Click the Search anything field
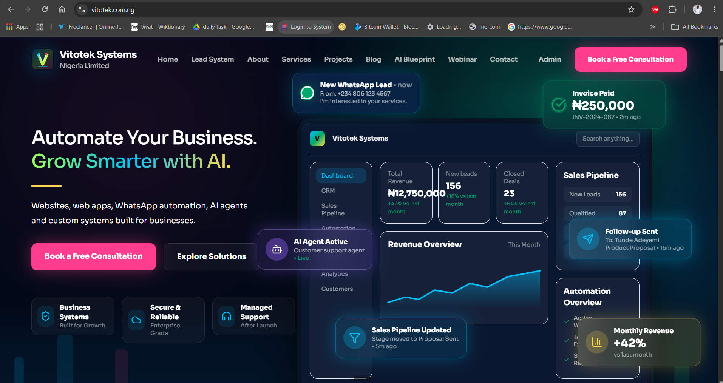This screenshot has height=383, width=723. tap(608, 139)
